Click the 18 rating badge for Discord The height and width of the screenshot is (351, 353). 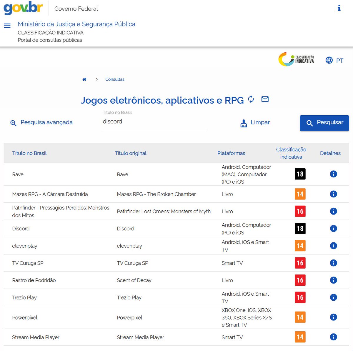tap(300, 229)
